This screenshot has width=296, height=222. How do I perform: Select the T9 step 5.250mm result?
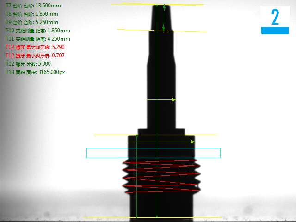(x=31, y=22)
